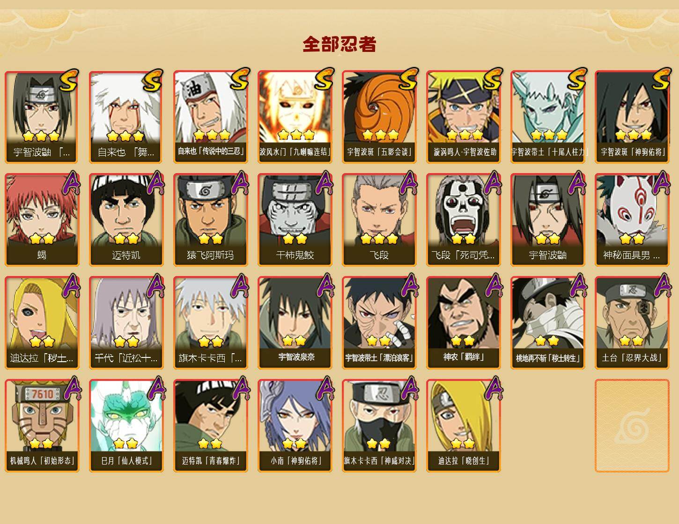This screenshot has height=524, width=679.
Task: Click the 神农「羁绊」 card
Action: tap(464, 322)
